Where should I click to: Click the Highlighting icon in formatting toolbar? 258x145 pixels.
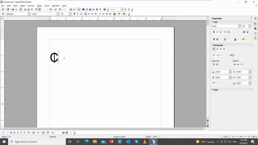(x=119, y=14)
